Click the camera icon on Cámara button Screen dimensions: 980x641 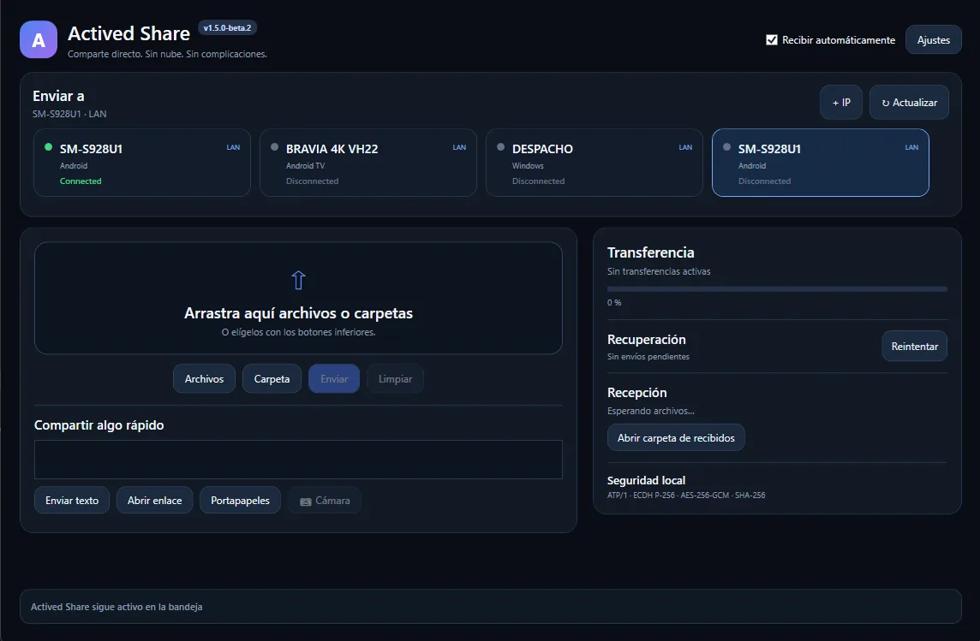306,502
